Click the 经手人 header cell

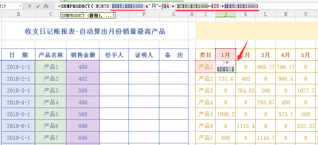click(x=114, y=55)
